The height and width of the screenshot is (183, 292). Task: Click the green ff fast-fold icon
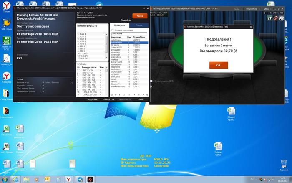(269, 18)
